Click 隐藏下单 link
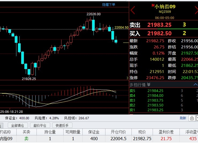 [109, 5]
